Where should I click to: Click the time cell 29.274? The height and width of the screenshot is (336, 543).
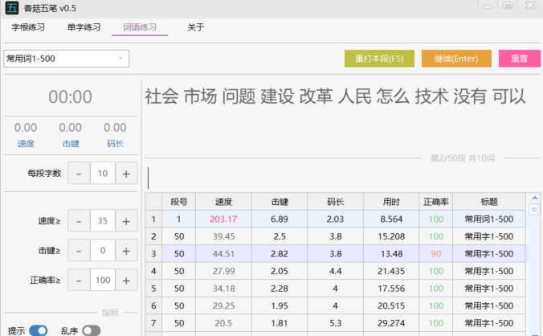(x=391, y=323)
